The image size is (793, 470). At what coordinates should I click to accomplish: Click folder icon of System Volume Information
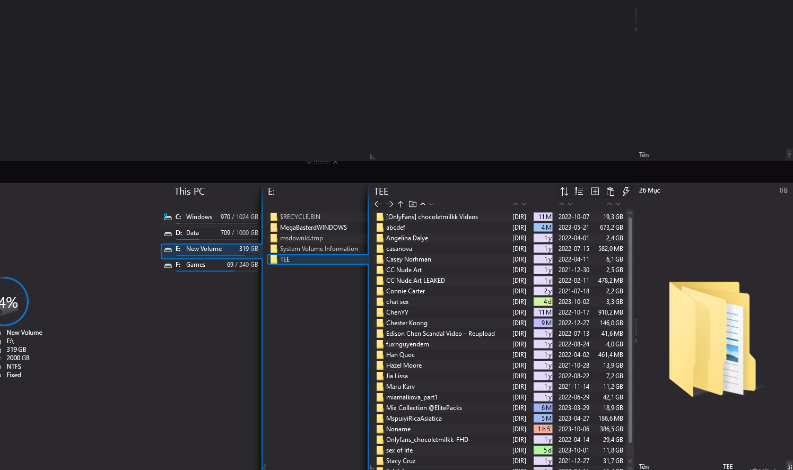coord(274,249)
